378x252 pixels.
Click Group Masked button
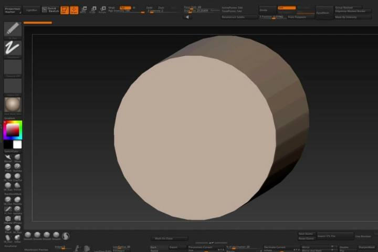(x=348, y=8)
